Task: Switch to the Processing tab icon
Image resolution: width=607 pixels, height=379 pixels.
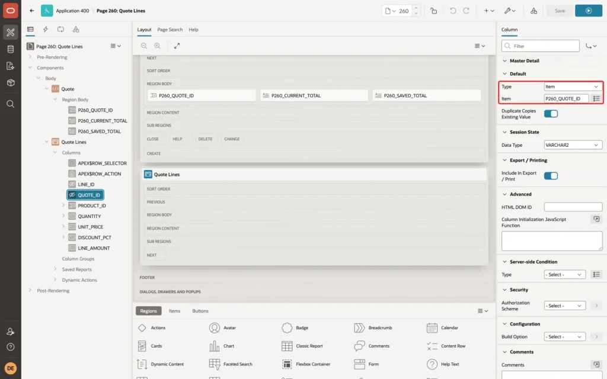Action: pyautogui.click(x=61, y=30)
